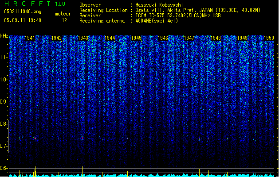Click the red meteor echo after 1941
Viewport: 279px width, 177px height.
click(x=35, y=138)
